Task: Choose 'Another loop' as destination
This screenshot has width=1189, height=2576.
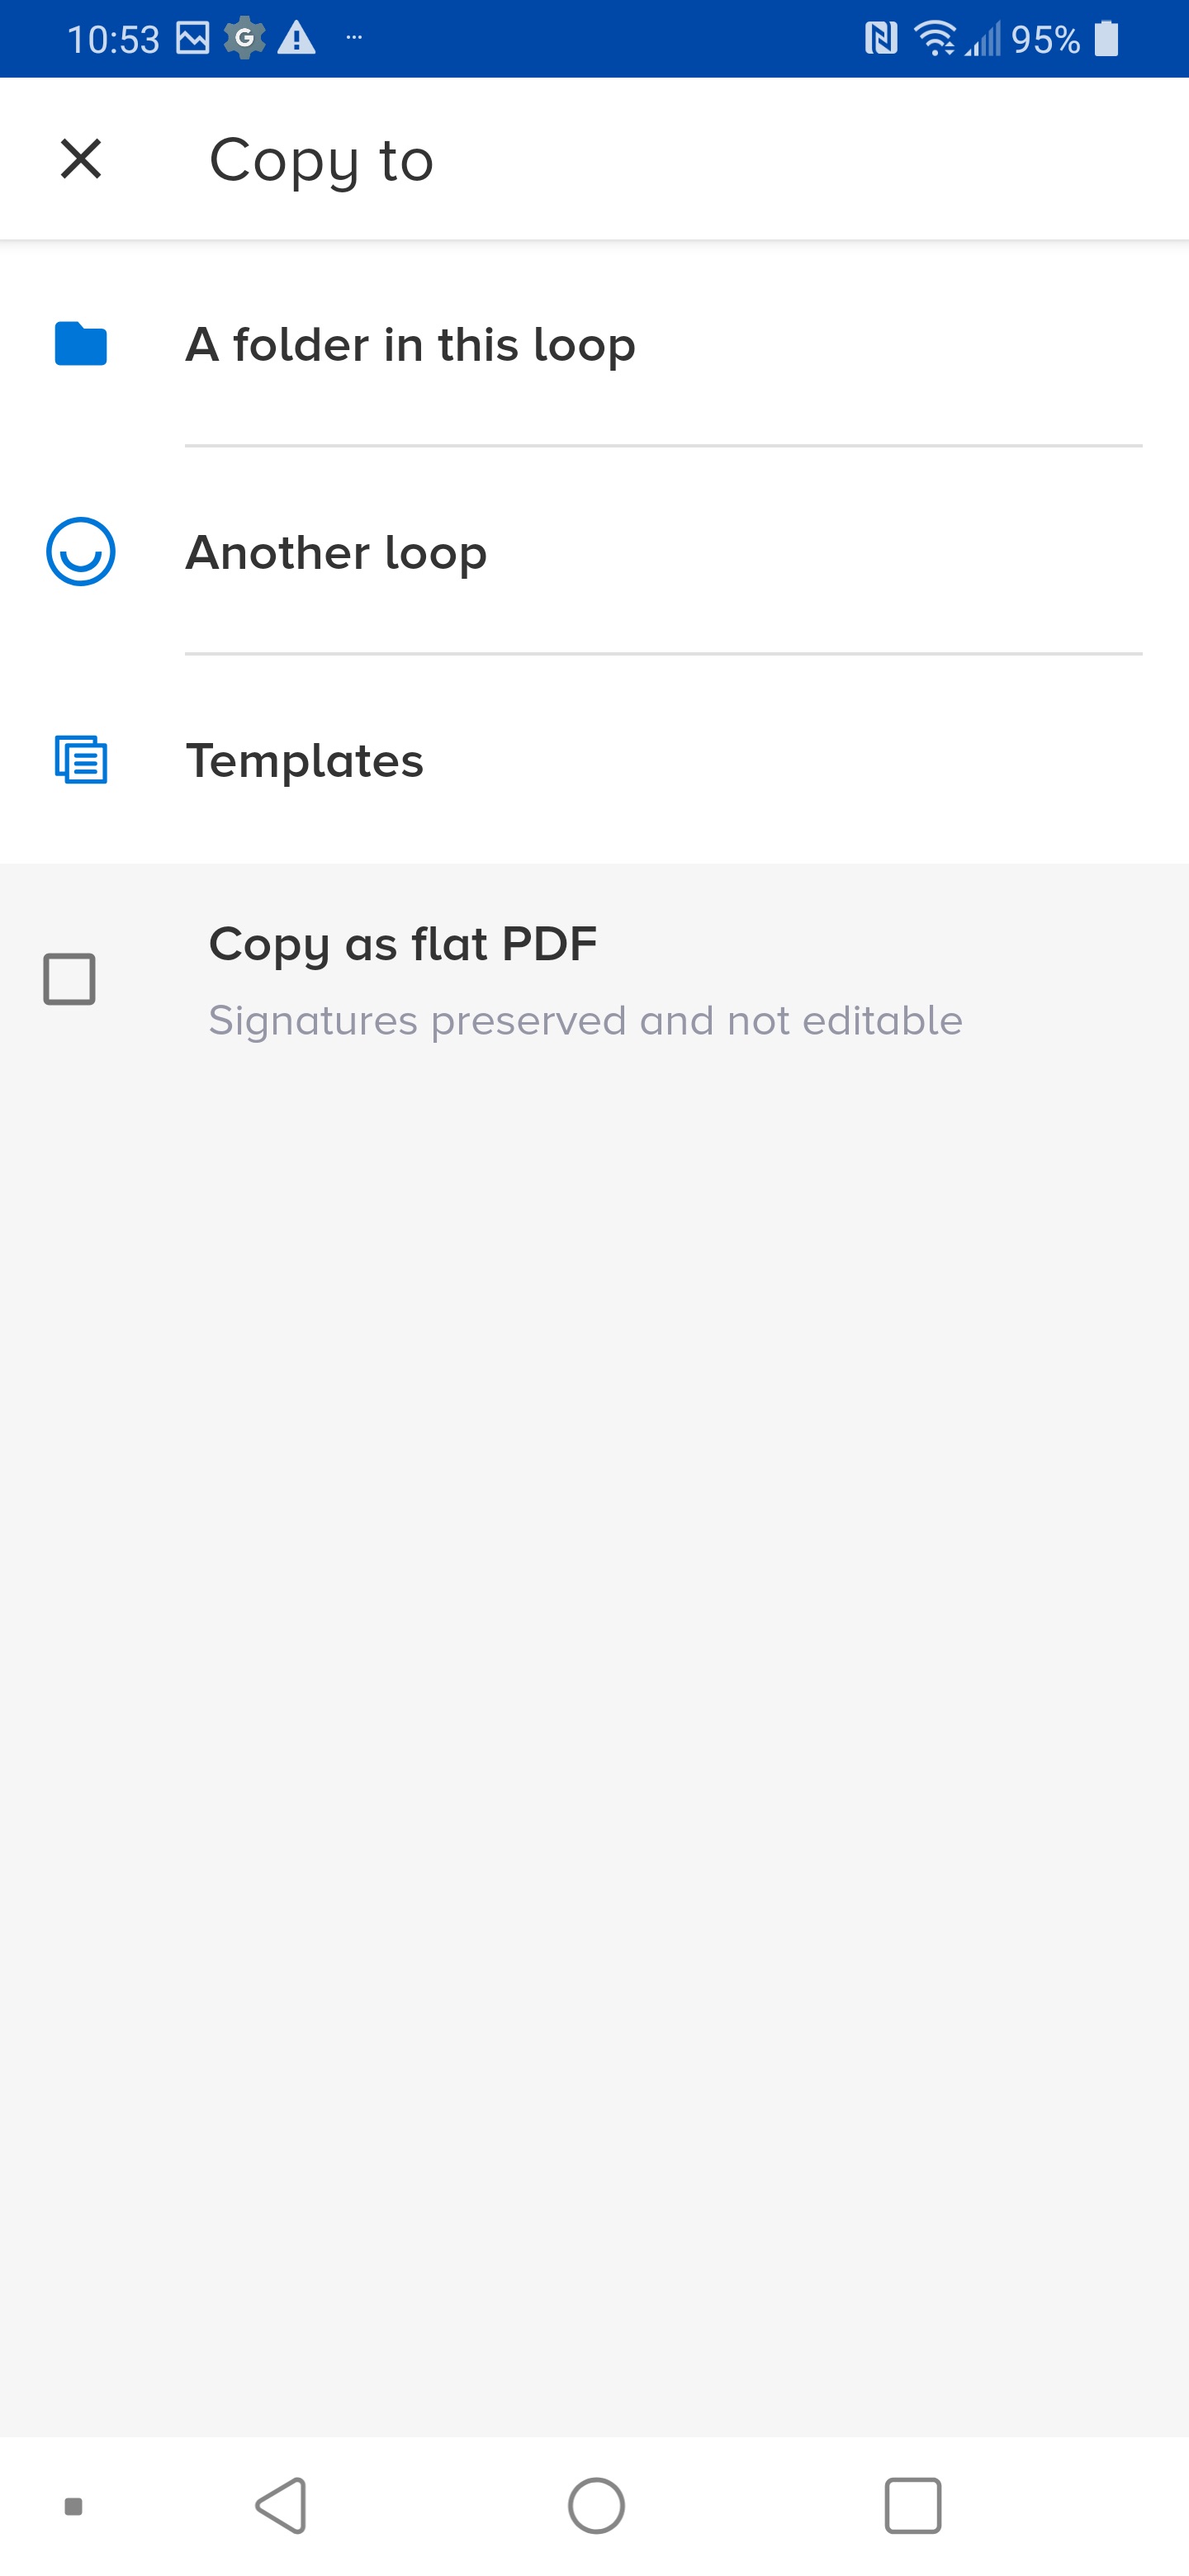Action: [594, 551]
